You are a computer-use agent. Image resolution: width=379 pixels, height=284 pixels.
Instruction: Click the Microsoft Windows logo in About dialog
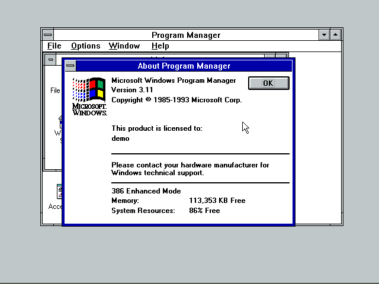89,96
